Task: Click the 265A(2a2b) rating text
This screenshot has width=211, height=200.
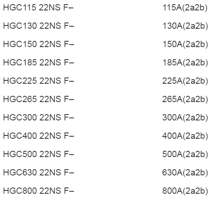Action: click(185, 99)
